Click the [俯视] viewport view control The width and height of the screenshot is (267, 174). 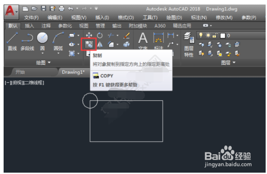click(17, 83)
